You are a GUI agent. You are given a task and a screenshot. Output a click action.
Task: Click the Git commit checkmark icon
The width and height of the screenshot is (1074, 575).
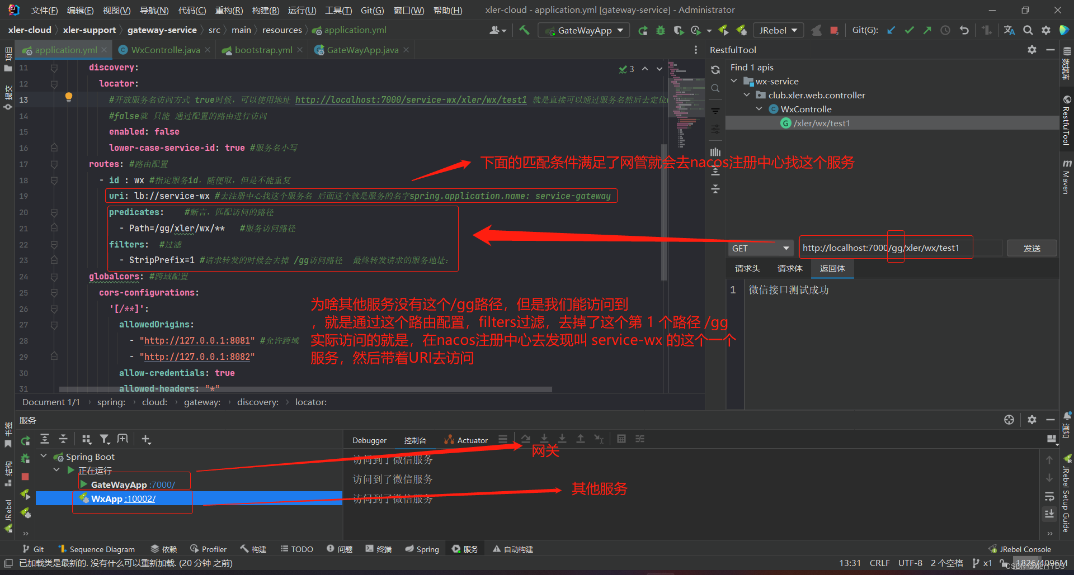(x=909, y=30)
